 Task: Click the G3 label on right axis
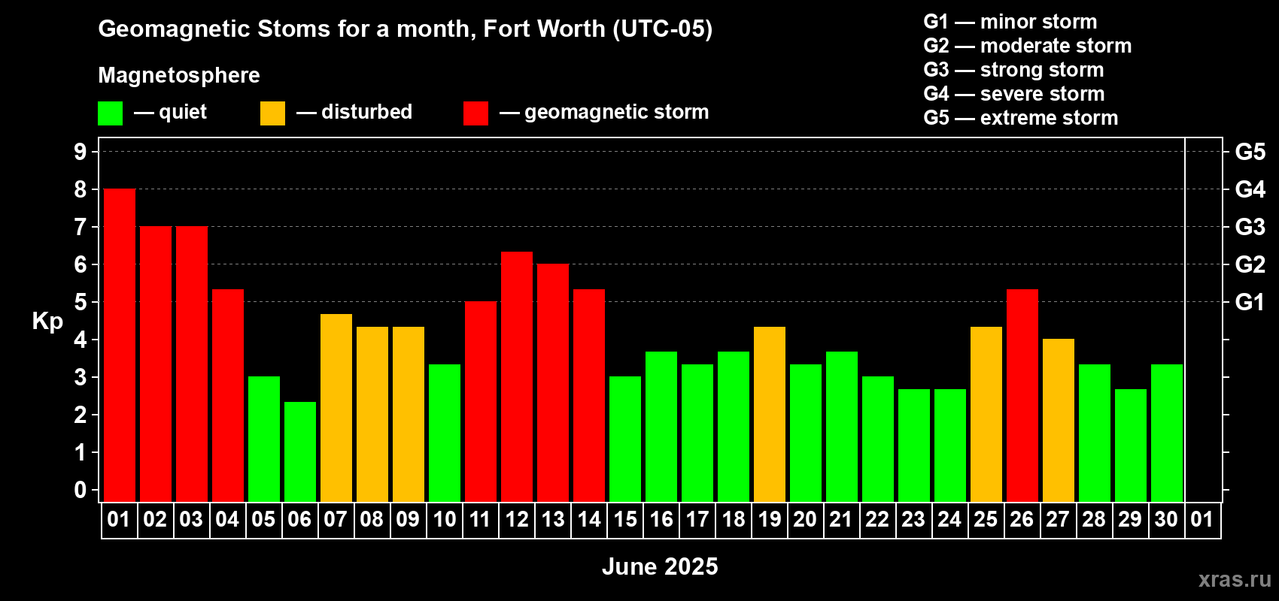pos(1250,227)
